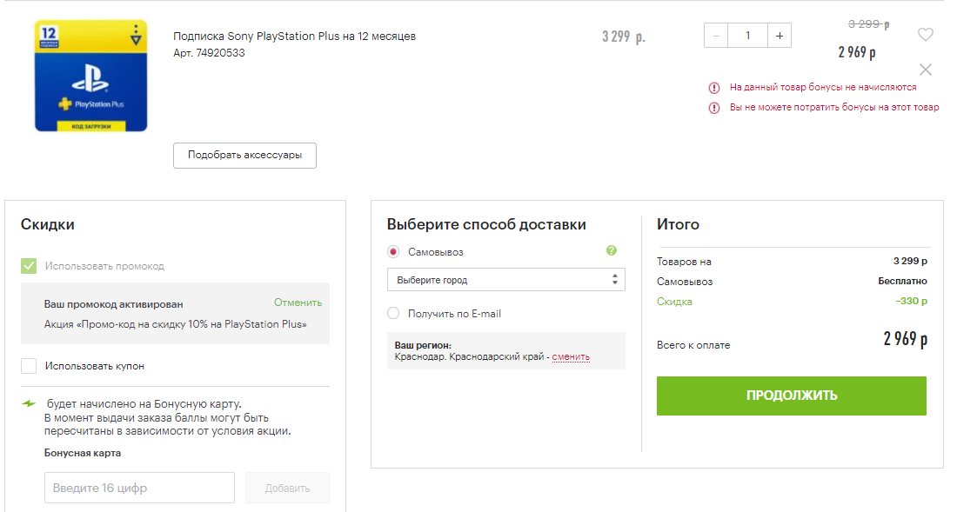Add item to wishlist heart icon
This screenshot has height=512, width=957.
tap(925, 35)
